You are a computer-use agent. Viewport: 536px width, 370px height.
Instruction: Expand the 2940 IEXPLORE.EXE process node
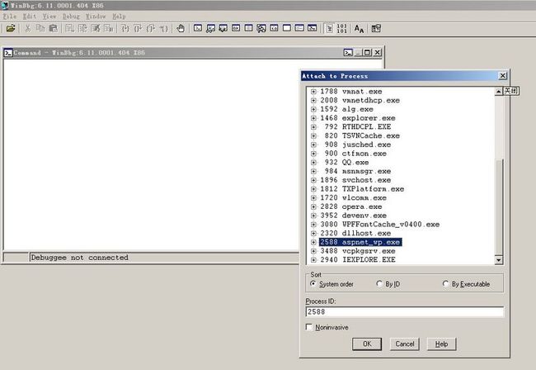tap(313, 260)
